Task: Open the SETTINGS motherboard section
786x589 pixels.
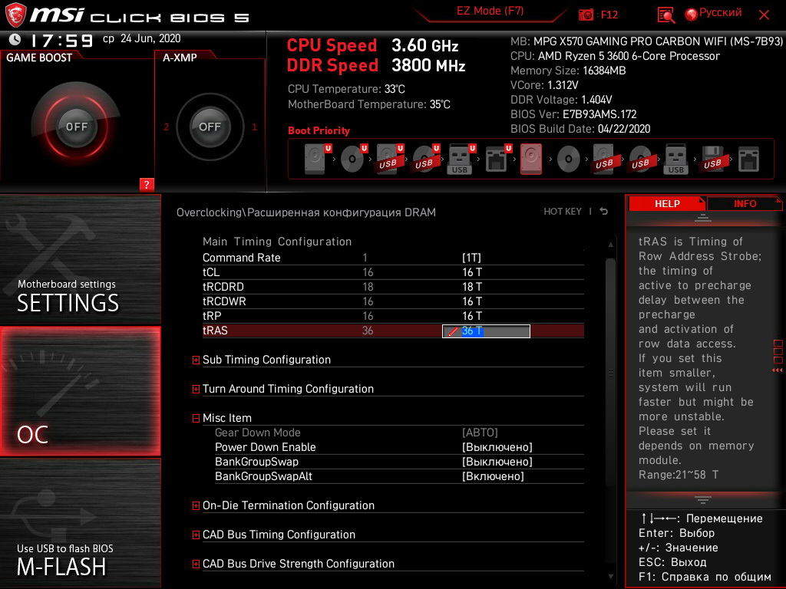Action: pyautogui.click(x=80, y=259)
